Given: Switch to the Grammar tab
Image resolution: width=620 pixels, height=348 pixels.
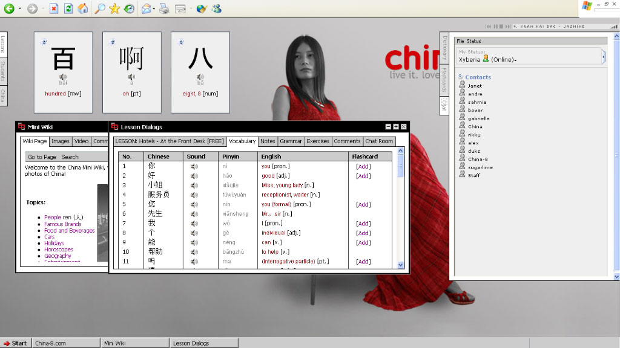Looking at the screenshot, I should coord(291,141).
